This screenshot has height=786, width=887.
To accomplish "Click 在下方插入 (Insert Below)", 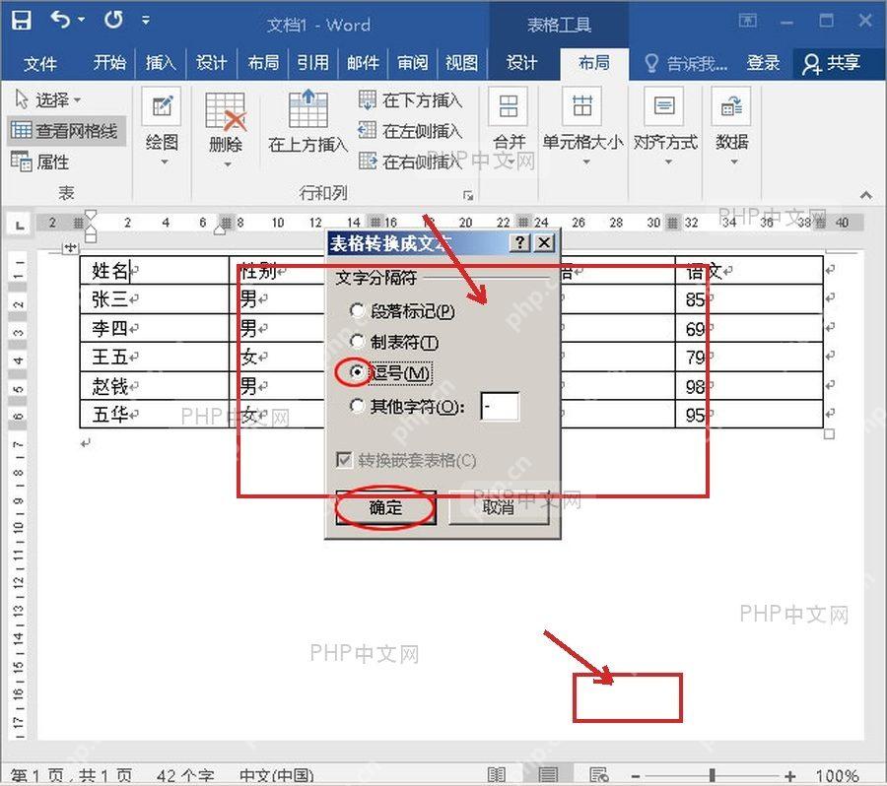I will [x=411, y=100].
